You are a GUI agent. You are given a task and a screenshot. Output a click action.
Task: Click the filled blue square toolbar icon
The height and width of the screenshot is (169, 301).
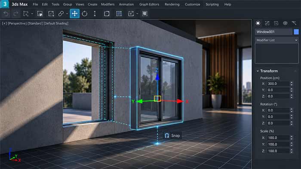coord(119,14)
